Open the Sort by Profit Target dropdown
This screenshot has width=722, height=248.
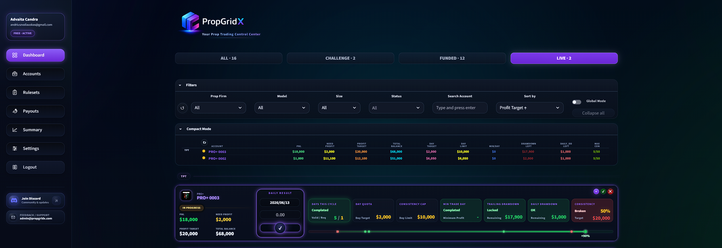coord(530,108)
